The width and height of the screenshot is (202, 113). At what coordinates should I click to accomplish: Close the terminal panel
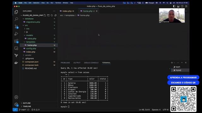pyautogui.click(x=186, y=63)
